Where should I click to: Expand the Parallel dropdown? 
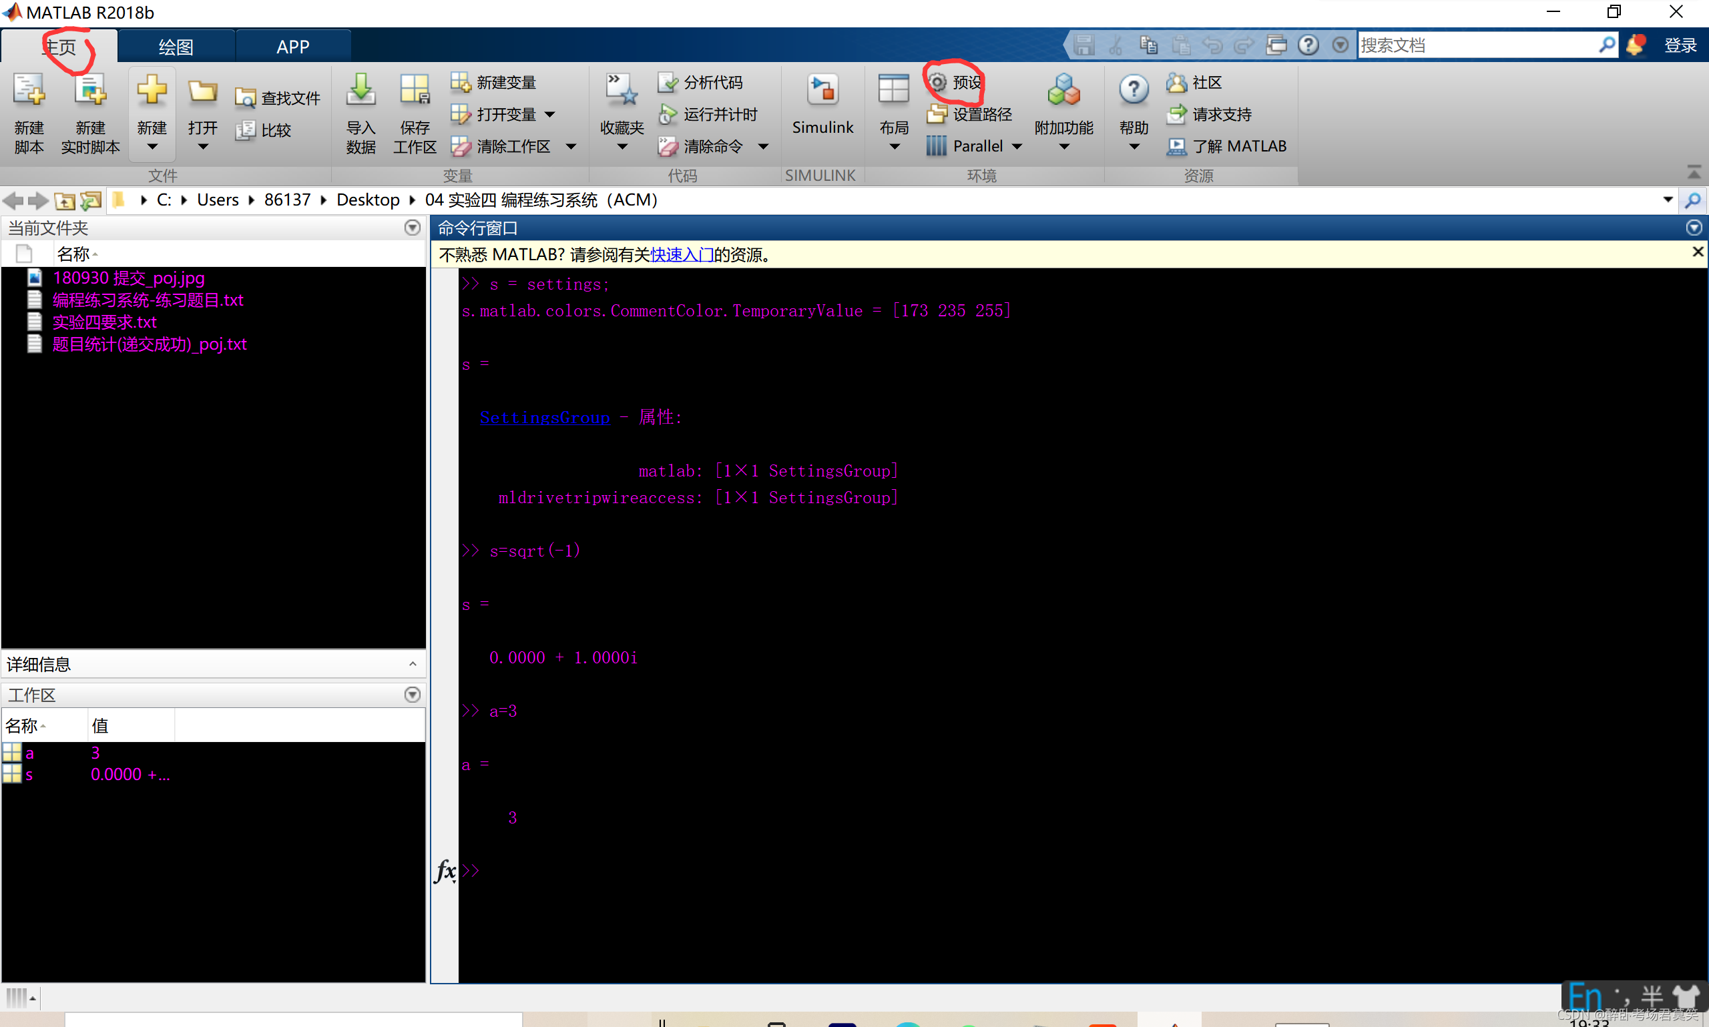pos(1017,146)
